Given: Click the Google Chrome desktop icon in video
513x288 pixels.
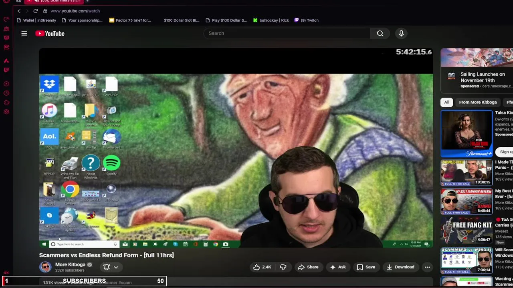Looking at the screenshot, I should [70, 194].
